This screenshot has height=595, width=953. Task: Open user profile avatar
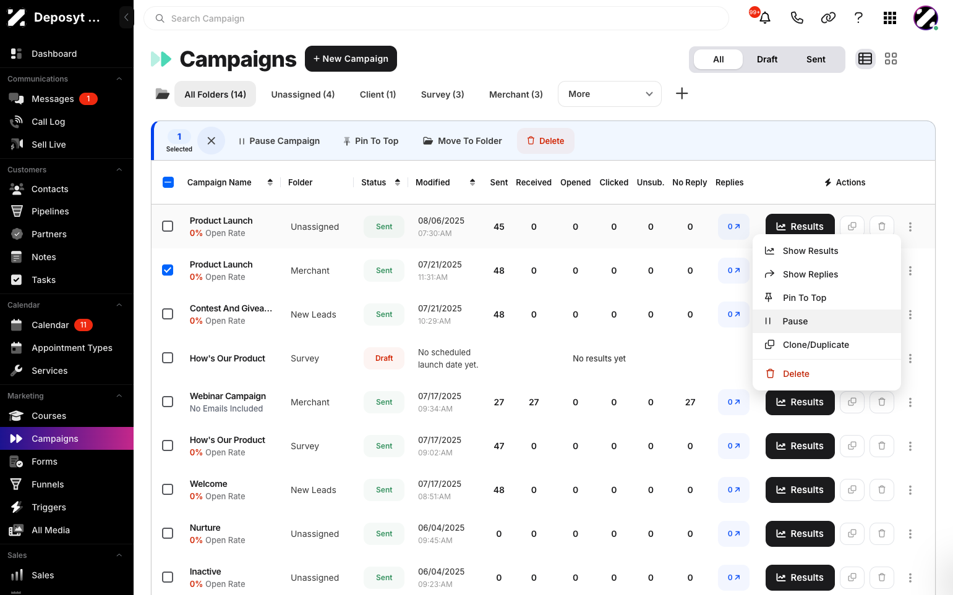click(x=925, y=18)
